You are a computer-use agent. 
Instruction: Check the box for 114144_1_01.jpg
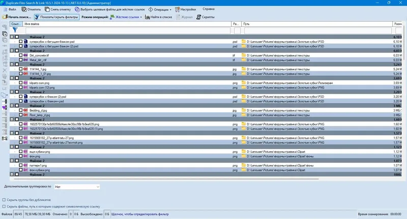20,74
